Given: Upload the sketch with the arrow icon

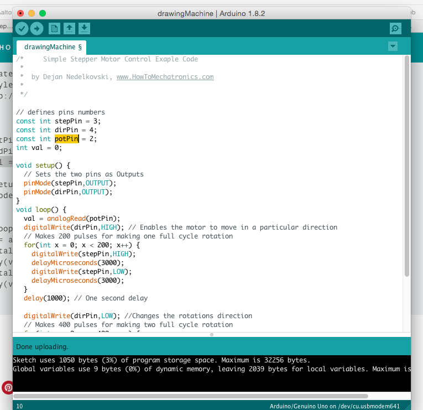Looking at the screenshot, I should coord(36,29).
